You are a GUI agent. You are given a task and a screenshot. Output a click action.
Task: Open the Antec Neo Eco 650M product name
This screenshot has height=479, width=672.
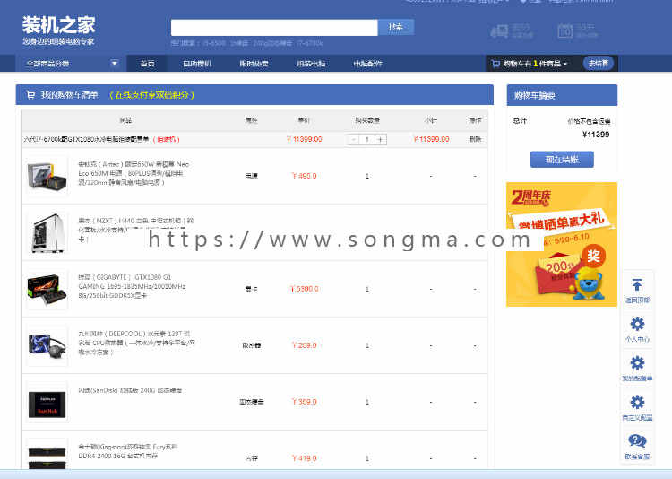click(135, 173)
